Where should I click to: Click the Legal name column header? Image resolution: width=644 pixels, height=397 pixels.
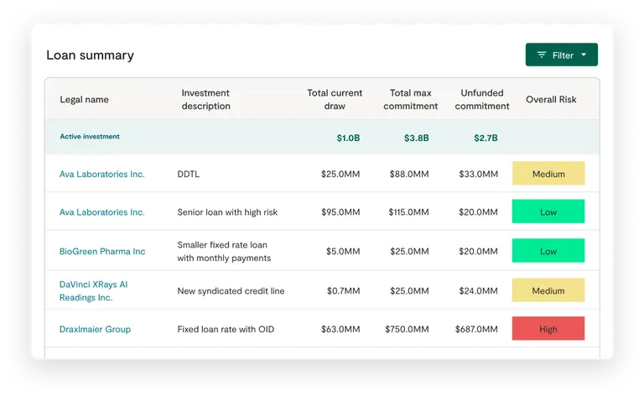[x=84, y=99]
